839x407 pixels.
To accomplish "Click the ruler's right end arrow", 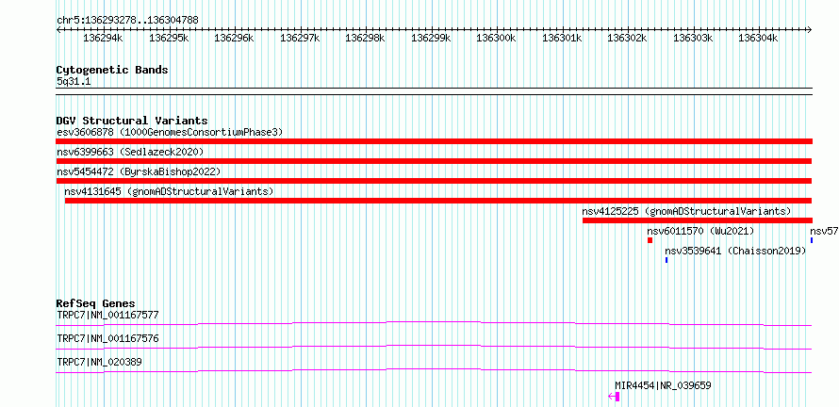I will [x=810, y=30].
